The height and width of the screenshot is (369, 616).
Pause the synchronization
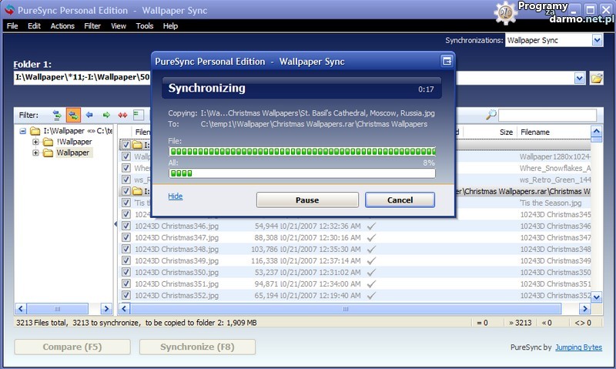pyautogui.click(x=307, y=200)
